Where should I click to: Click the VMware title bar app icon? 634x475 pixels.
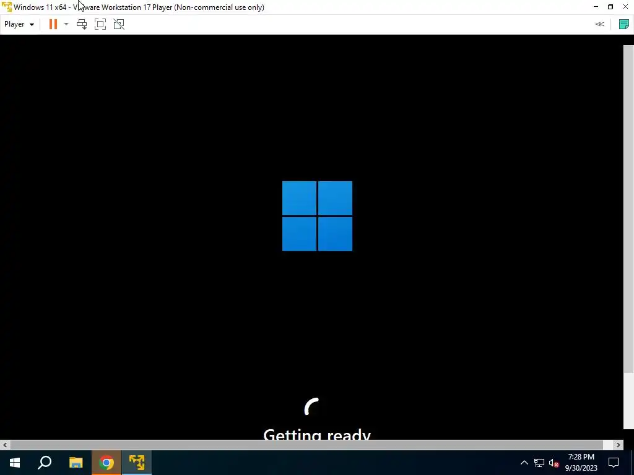pyautogui.click(x=6, y=7)
